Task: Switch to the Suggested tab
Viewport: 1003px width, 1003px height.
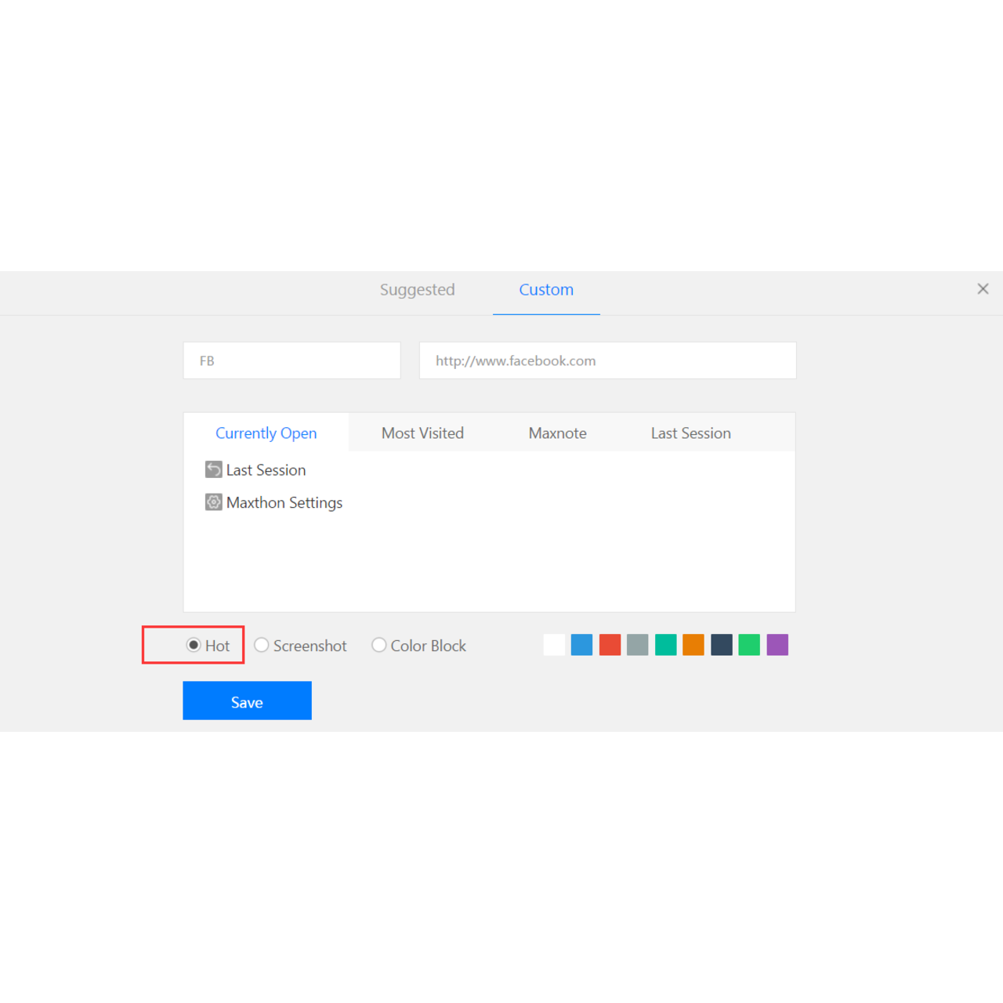Action: pyautogui.click(x=417, y=290)
